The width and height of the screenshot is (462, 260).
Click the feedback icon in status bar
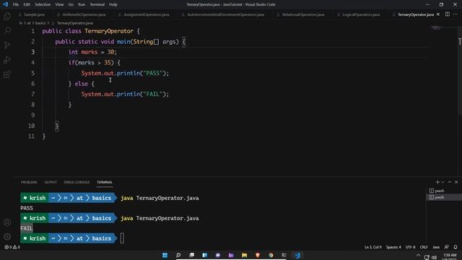447,247
